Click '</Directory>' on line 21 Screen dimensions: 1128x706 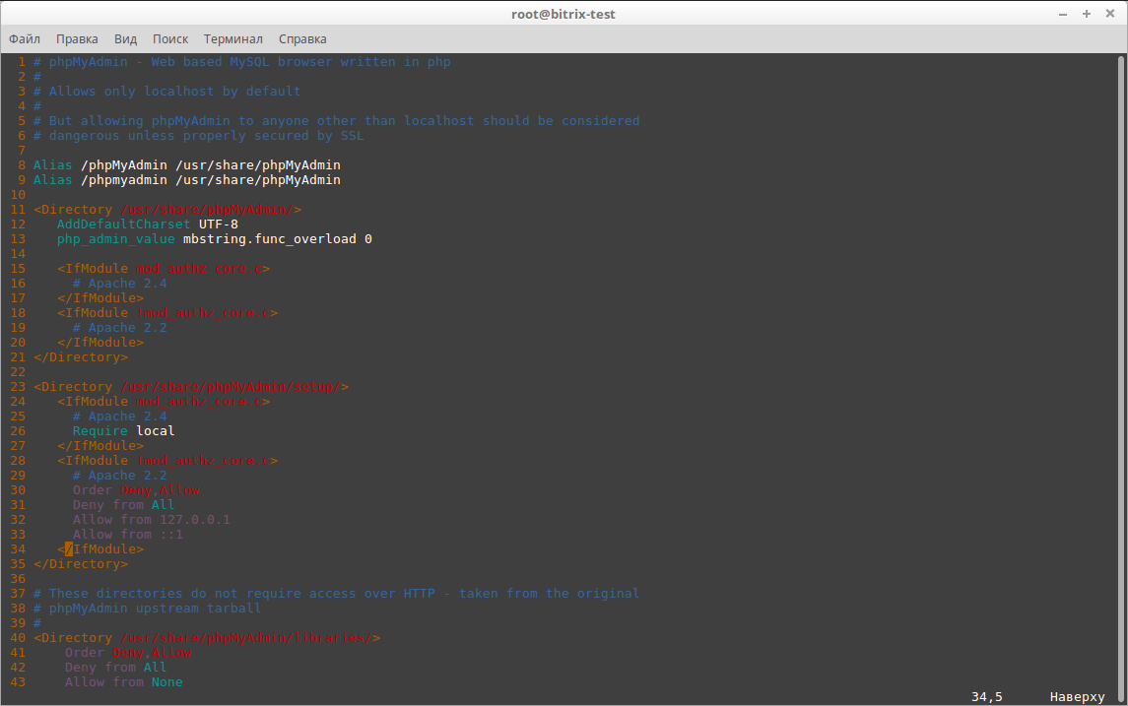click(x=81, y=357)
